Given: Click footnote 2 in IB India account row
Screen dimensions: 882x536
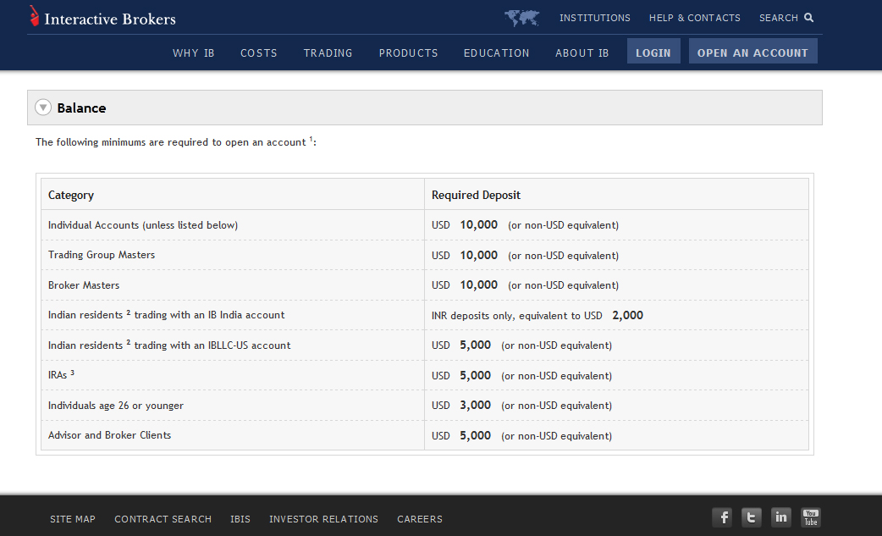Looking at the screenshot, I should 129,312.
